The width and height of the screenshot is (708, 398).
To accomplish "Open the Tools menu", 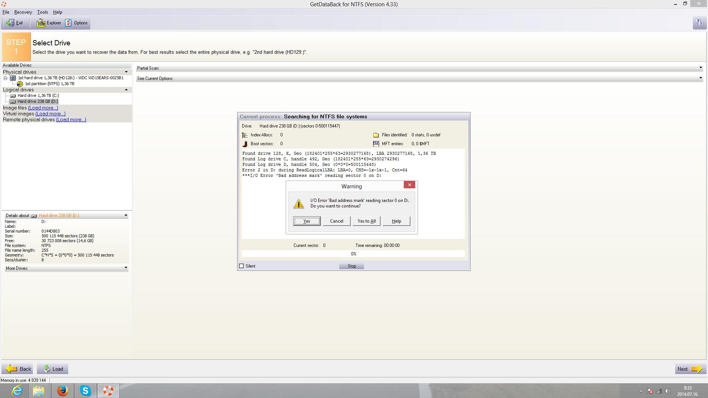I will pos(42,12).
